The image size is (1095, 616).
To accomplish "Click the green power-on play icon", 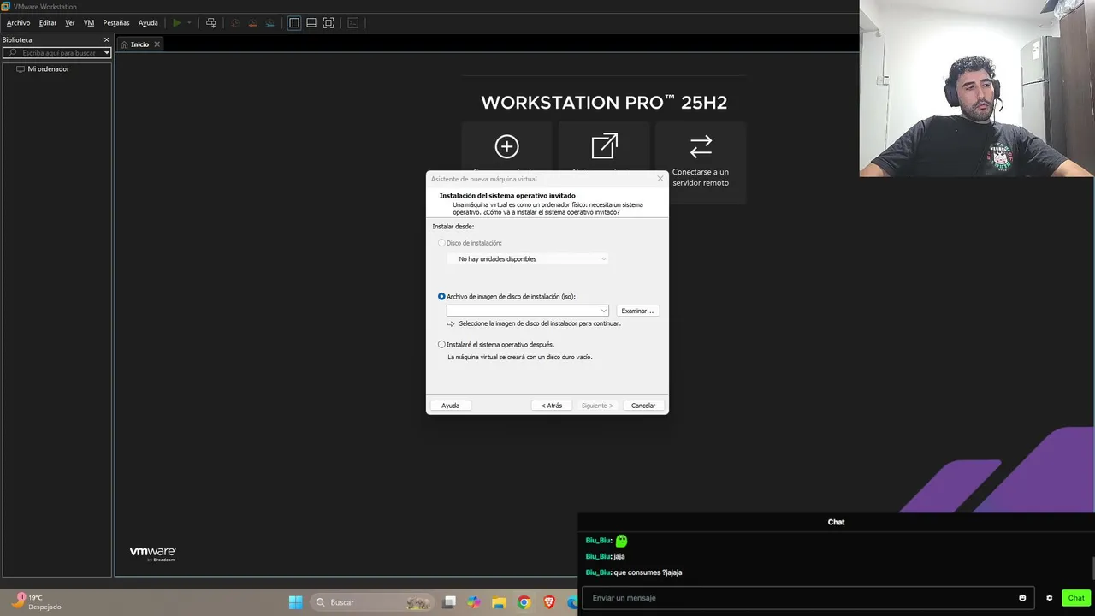I will pyautogui.click(x=177, y=23).
